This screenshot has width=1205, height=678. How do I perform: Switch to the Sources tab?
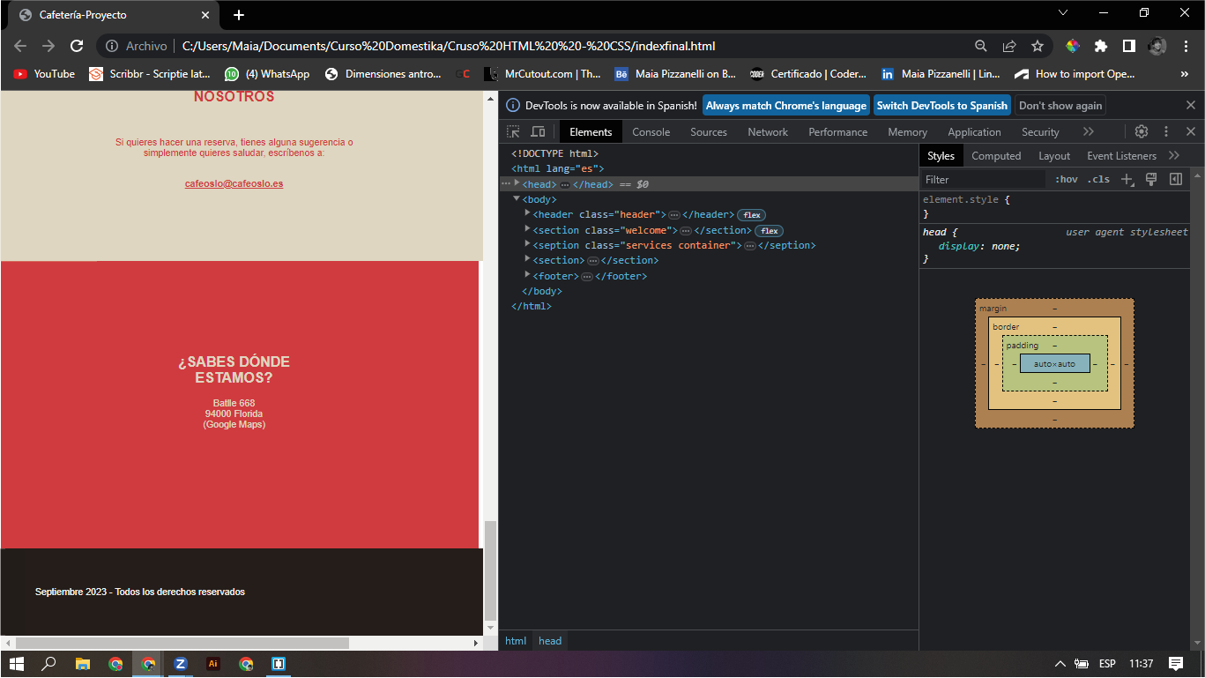709,132
